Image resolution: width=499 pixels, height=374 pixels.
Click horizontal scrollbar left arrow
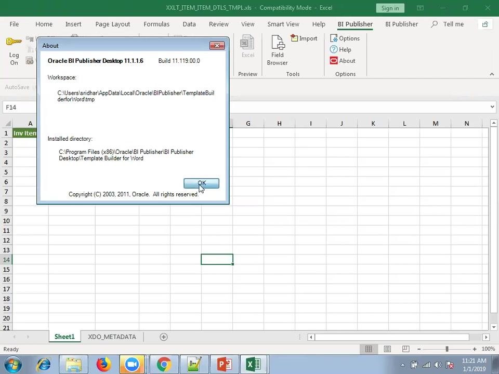click(311, 337)
